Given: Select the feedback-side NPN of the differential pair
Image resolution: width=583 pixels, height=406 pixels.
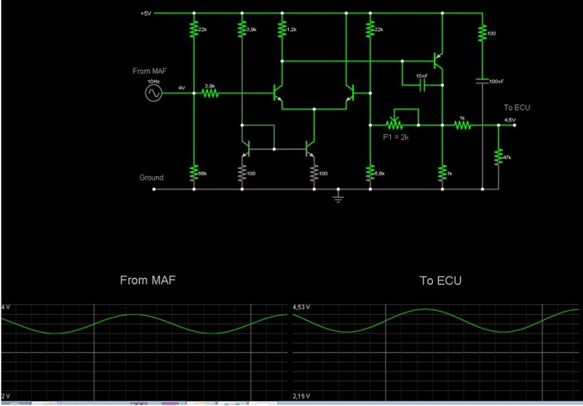Looking at the screenshot, I should 350,93.
